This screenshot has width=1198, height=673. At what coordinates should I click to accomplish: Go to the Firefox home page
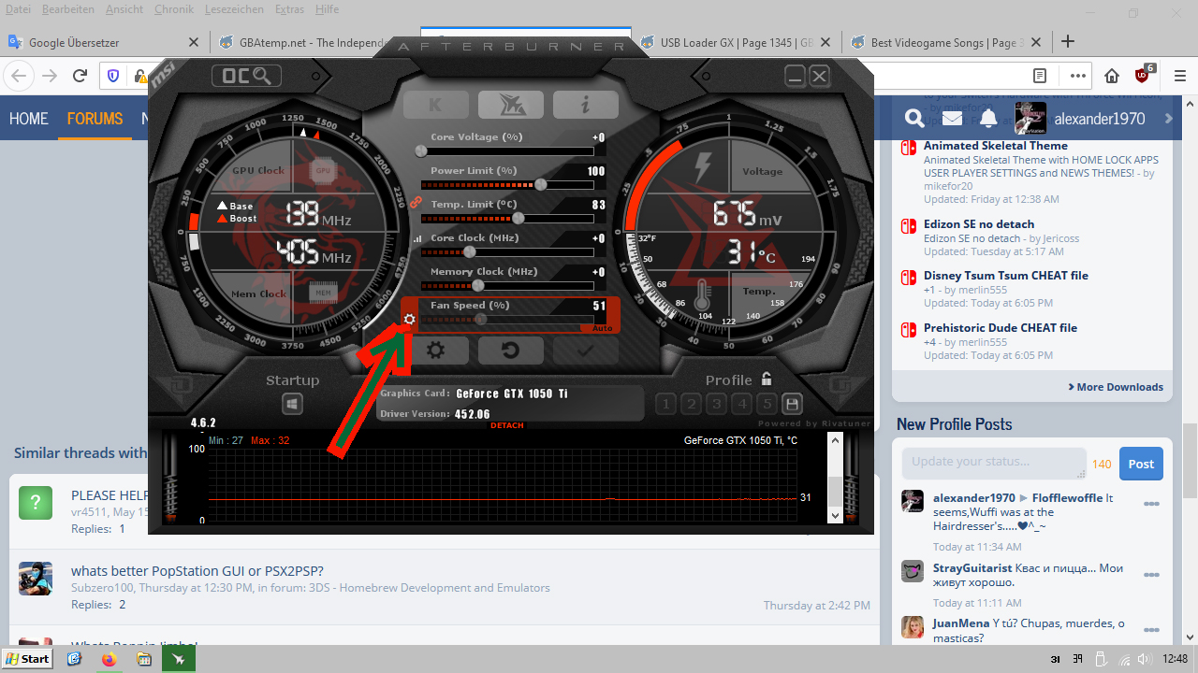click(x=1112, y=76)
